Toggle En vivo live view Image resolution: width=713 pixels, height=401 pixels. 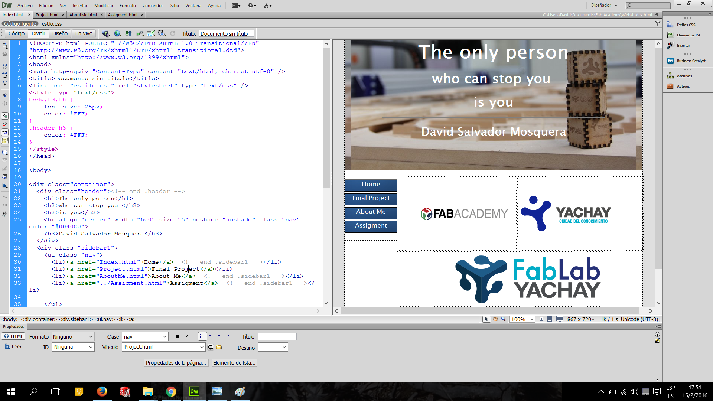click(x=84, y=33)
